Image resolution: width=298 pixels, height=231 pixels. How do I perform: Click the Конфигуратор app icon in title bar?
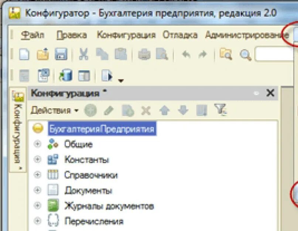(x=15, y=13)
